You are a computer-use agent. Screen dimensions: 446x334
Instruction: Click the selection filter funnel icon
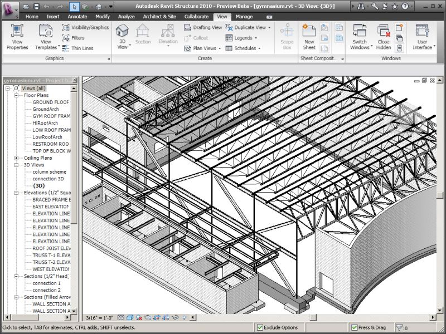point(399,327)
